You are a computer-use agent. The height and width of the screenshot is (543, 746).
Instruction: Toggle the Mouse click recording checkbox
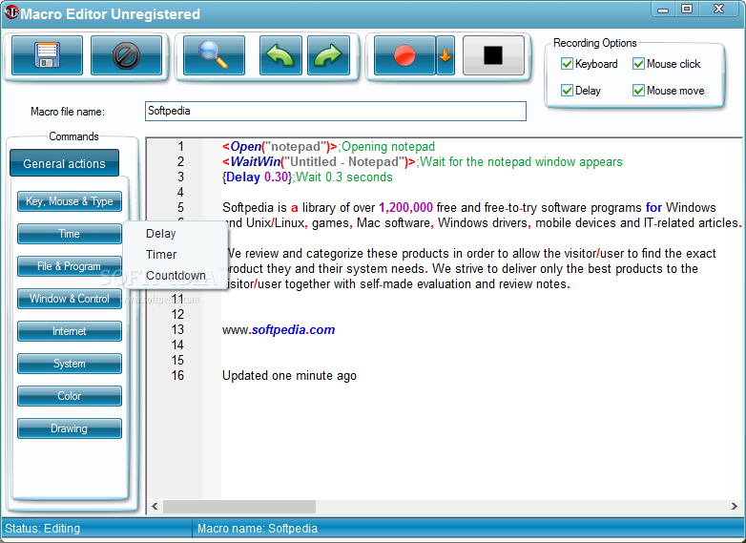click(x=638, y=64)
